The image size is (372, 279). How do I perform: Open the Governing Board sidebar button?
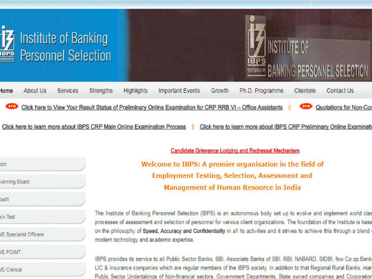43,182
